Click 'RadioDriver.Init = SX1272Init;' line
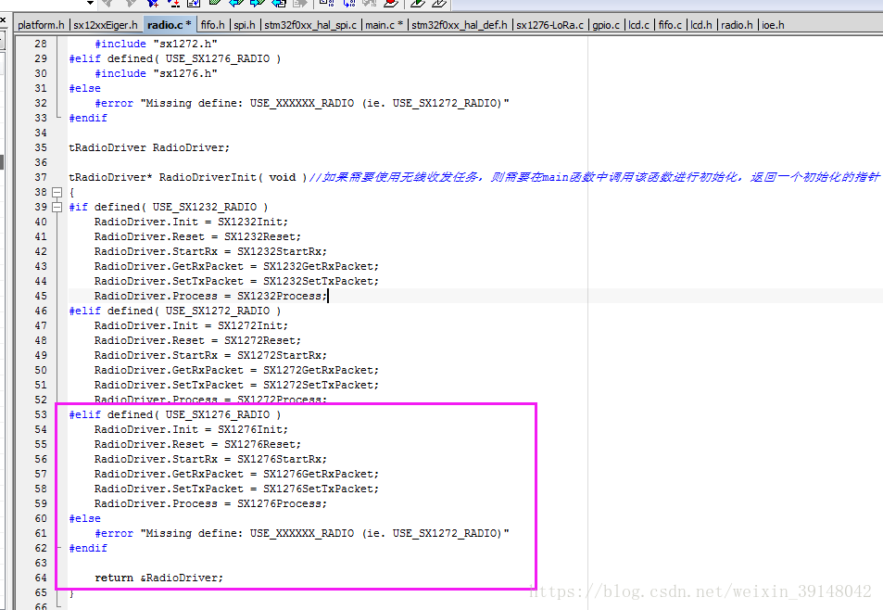883x610 pixels. pyautogui.click(x=192, y=325)
